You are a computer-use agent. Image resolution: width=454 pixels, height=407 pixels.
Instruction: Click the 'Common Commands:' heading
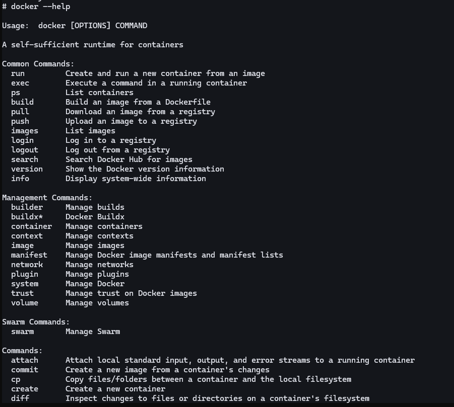tap(38, 64)
